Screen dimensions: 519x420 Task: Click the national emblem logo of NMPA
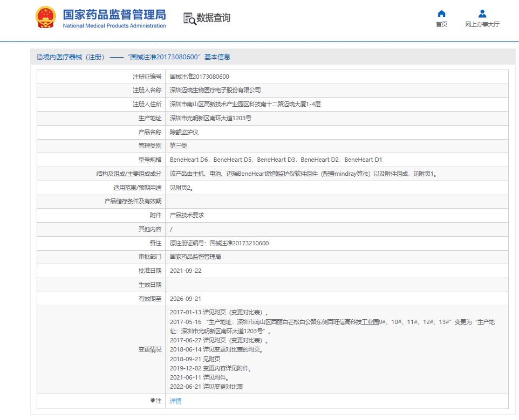[x=45, y=18]
